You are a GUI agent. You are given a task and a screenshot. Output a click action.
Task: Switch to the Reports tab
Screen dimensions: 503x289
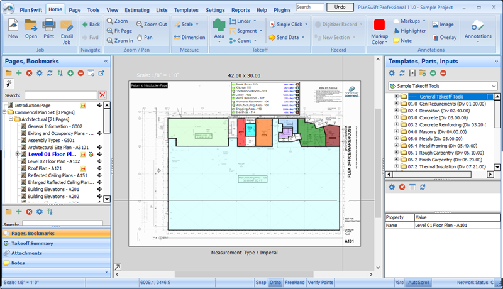[240, 10]
